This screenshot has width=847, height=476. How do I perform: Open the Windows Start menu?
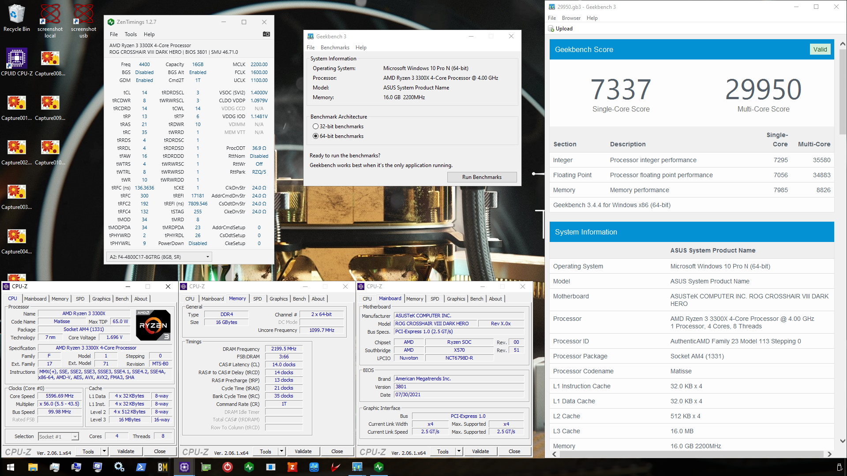(11, 467)
